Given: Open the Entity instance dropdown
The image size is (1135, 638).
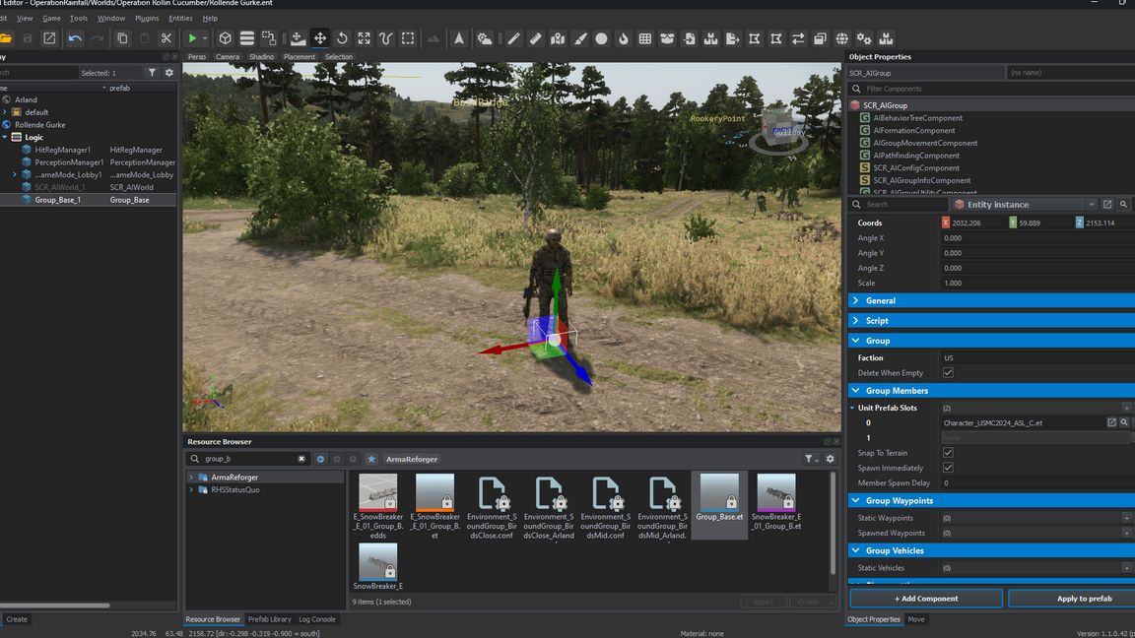Looking at the screenshot, I should pyautogui.click(x=1024, y=205).
